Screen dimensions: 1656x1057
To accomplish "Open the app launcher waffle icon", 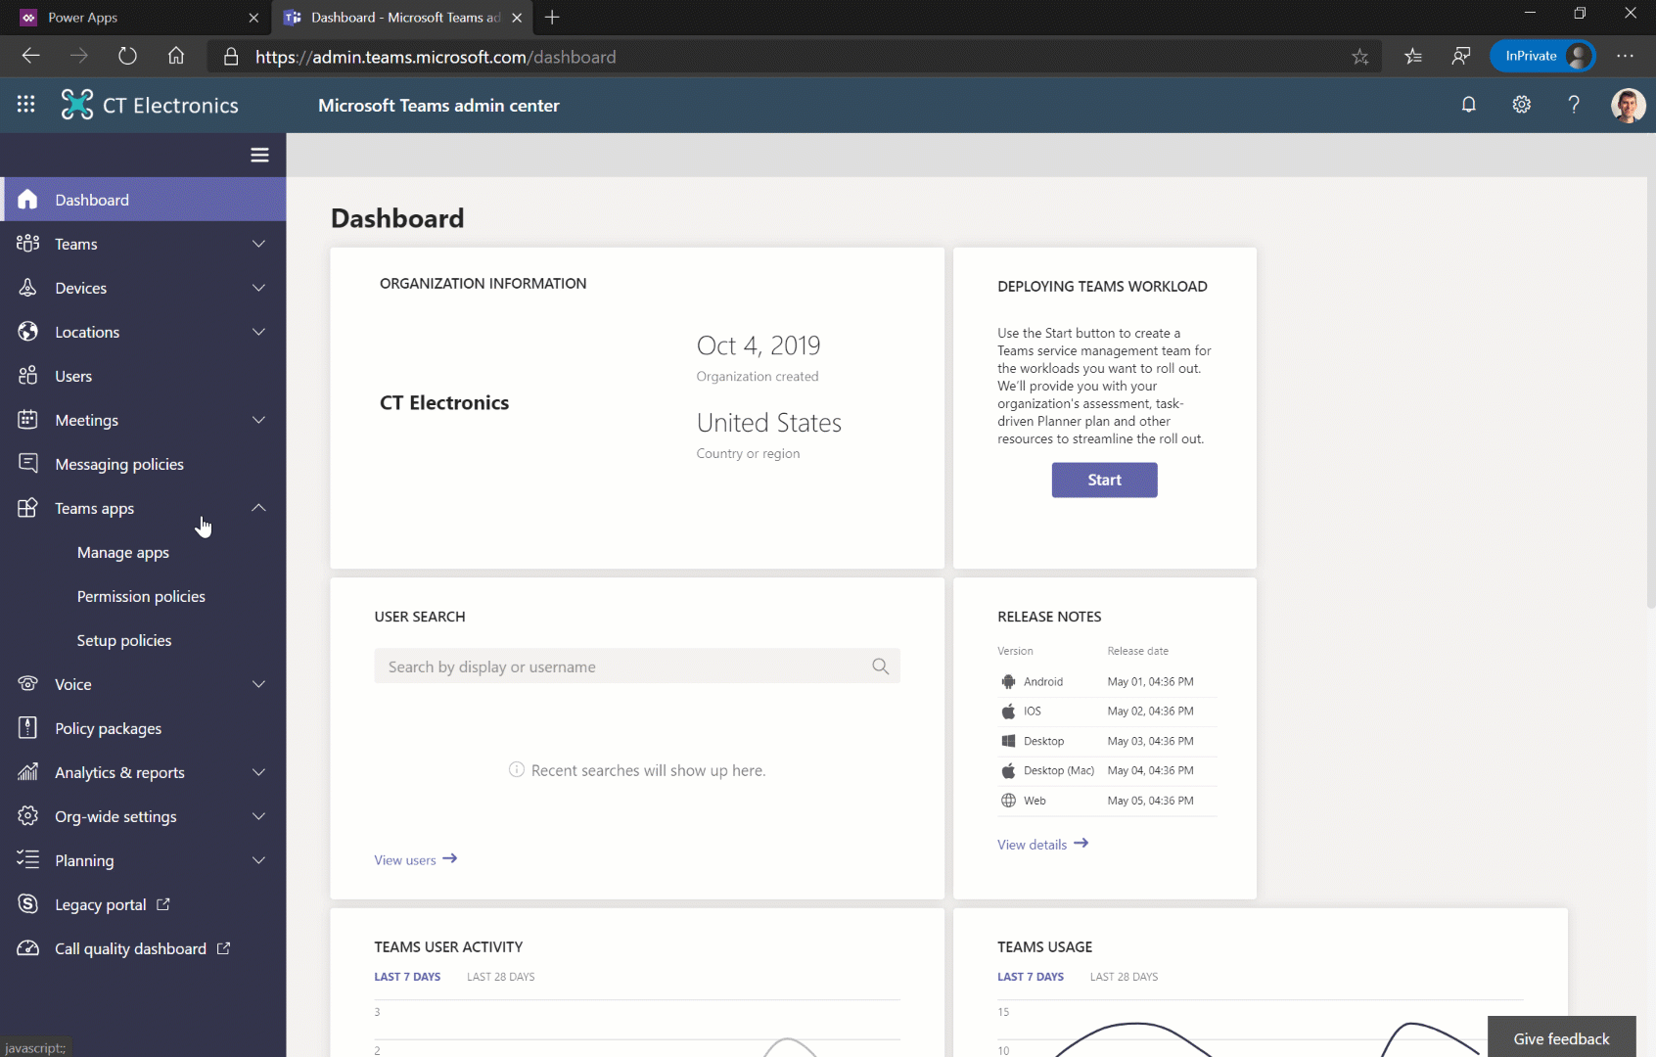I will click(x=26, y=104).
